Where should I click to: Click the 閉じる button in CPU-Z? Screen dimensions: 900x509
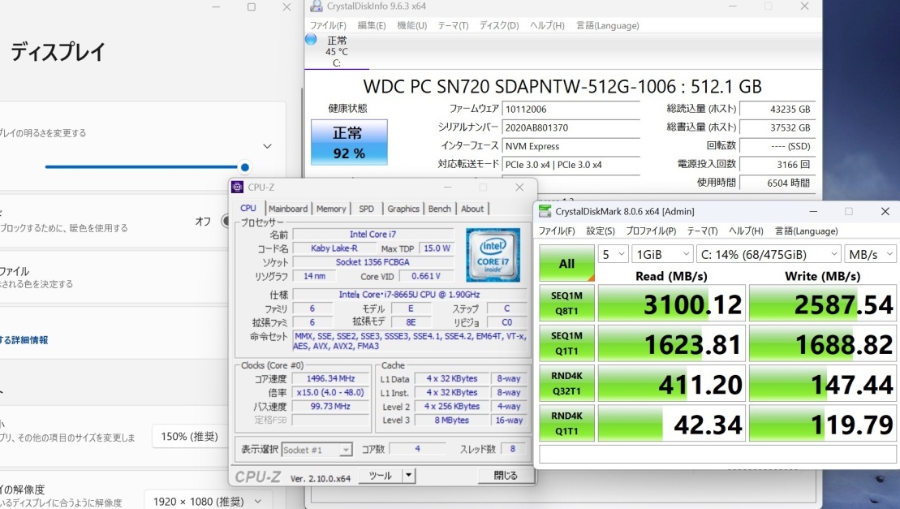(x=505, y=475)
